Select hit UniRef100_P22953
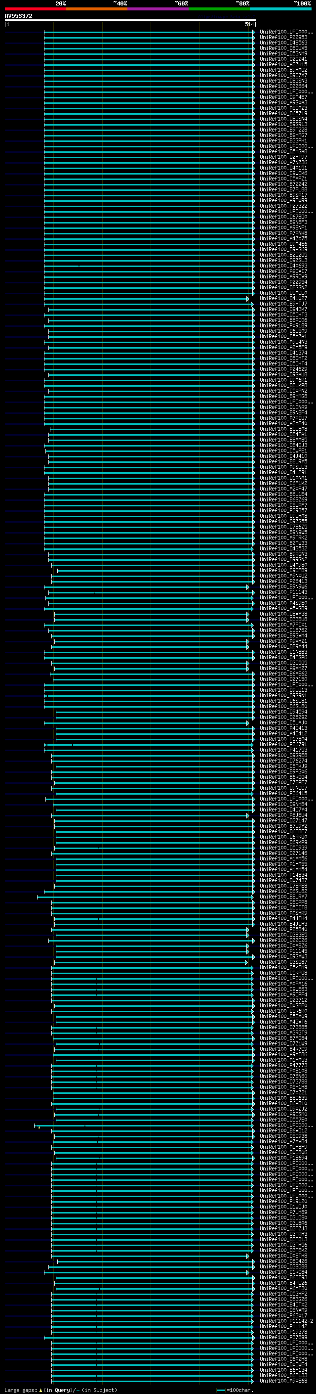The height and width of the screenshot is (1394, 316). click(283, 38)
